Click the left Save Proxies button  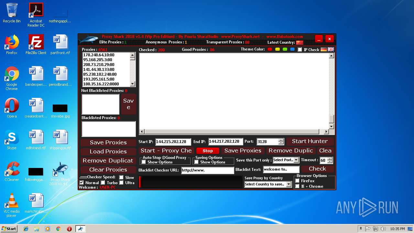coord(108,142)
